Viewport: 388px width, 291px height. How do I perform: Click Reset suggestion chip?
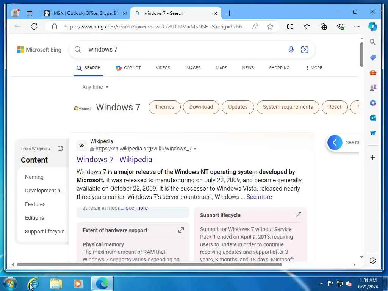(335, 107)
